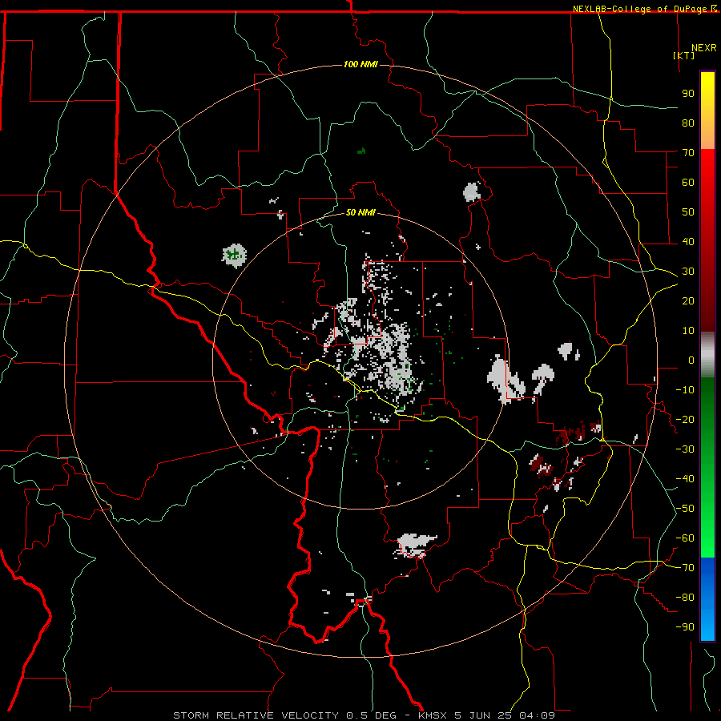Click the -50 value on the velocity scale
The height and width of the screenshot is (721, 721).
[685, 508]
